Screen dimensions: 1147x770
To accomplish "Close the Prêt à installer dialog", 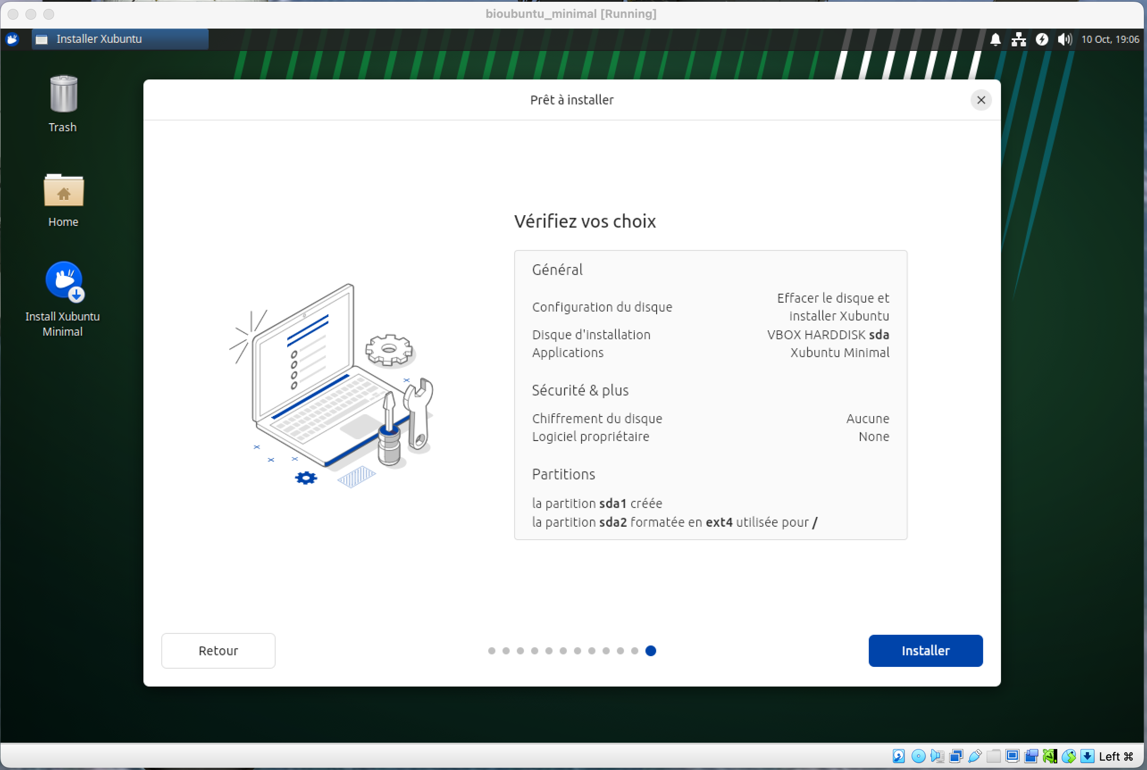I will [x=980, y=100].
